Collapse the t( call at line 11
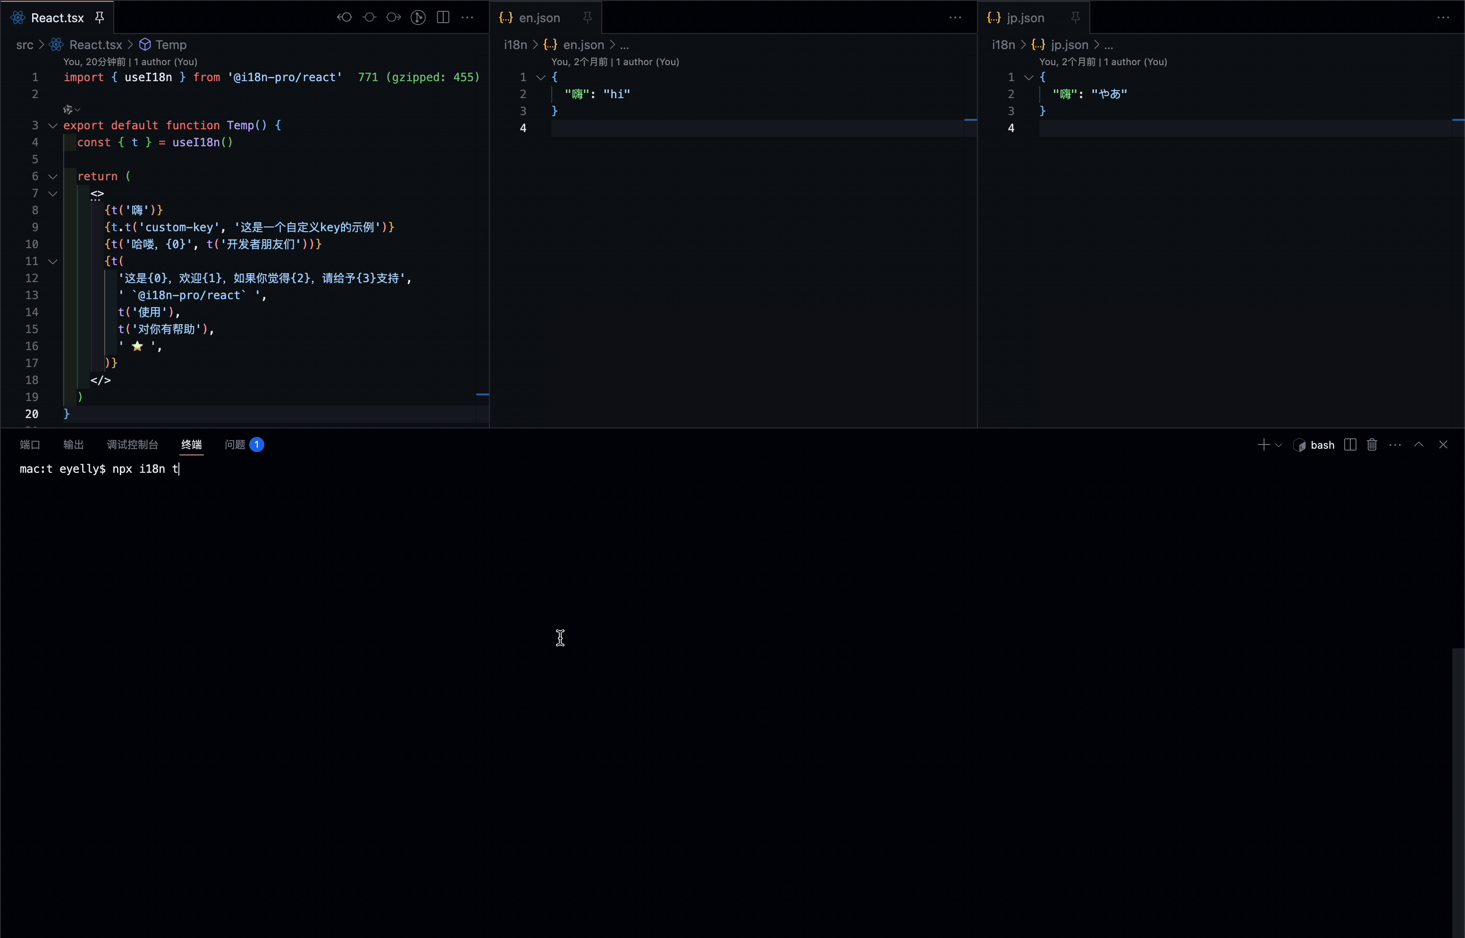1465x938 pixels. click(53, 261)
